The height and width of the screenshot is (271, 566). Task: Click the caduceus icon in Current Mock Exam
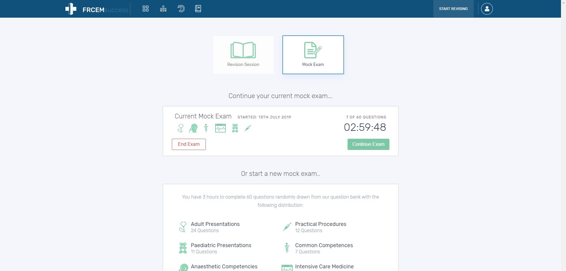(206, 128)
